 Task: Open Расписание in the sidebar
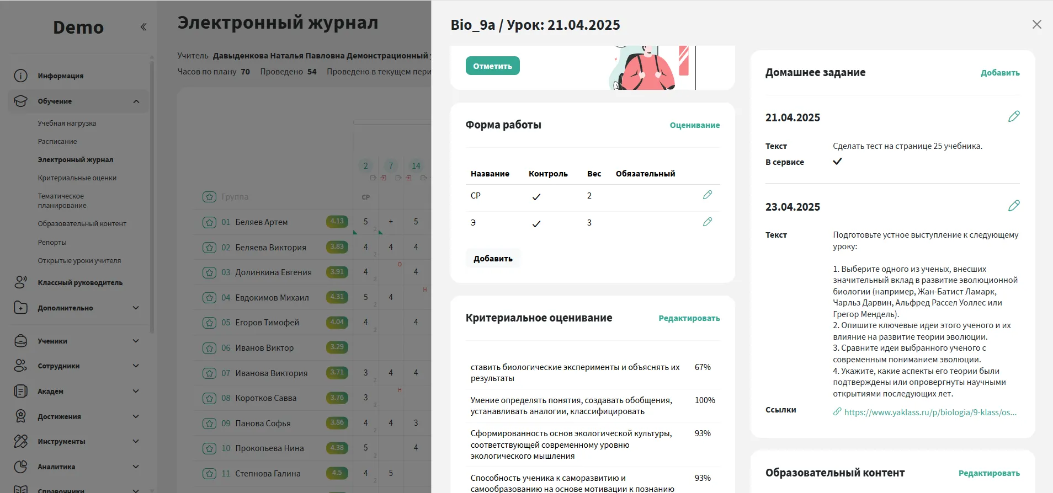pos(57,142)
